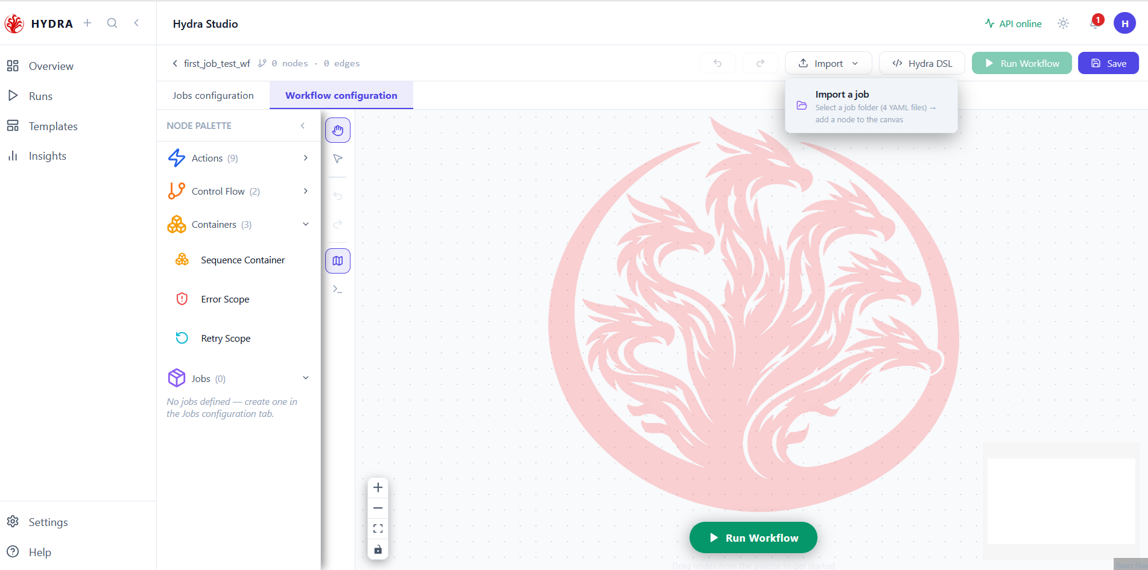Collapse the Node Palette panel

[x=303, y=125]
